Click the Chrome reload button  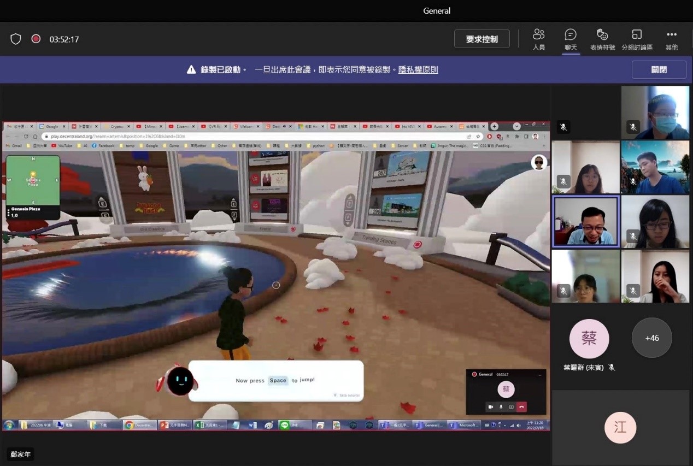click(x=26, y=136)
